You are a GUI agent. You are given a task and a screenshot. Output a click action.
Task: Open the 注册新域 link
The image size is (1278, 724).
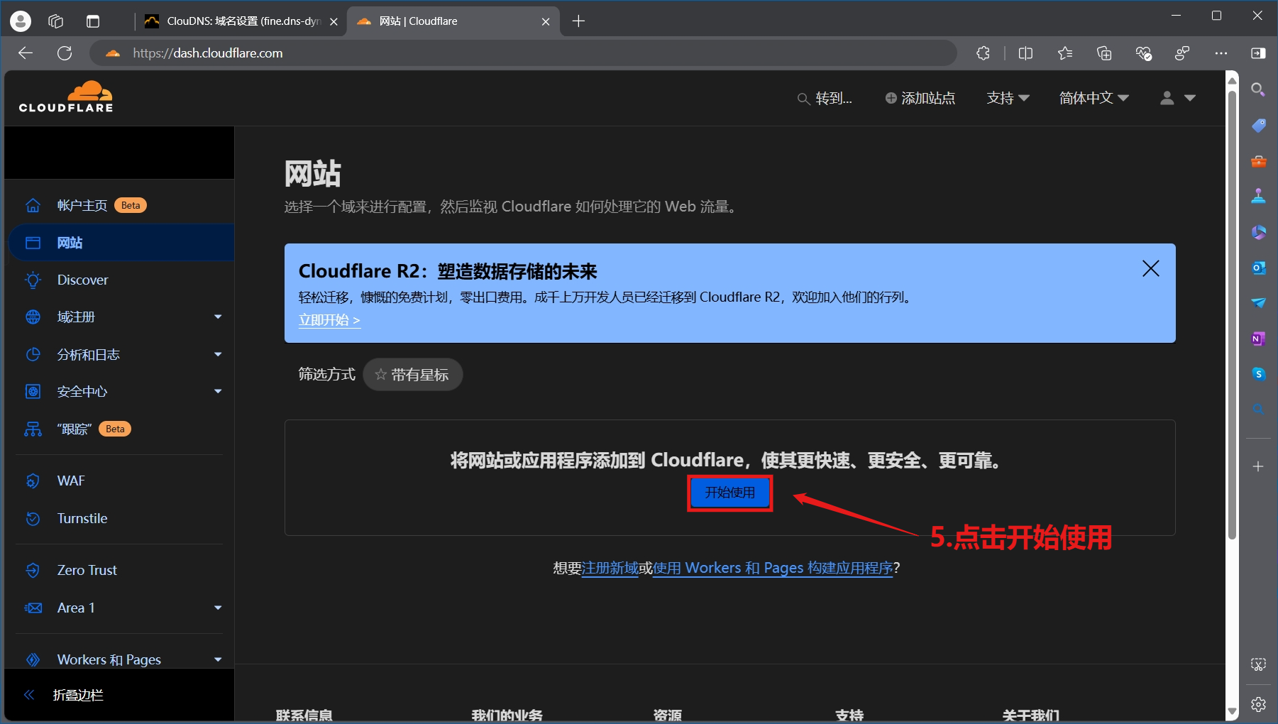tap(610, 568)
